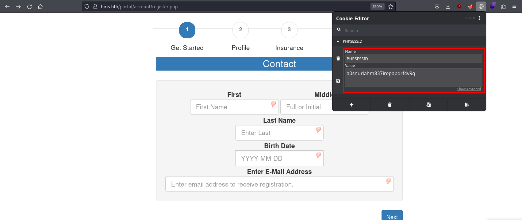Click the Enter E-Mail Address label

pyautogui.click(x=279, y=172)
